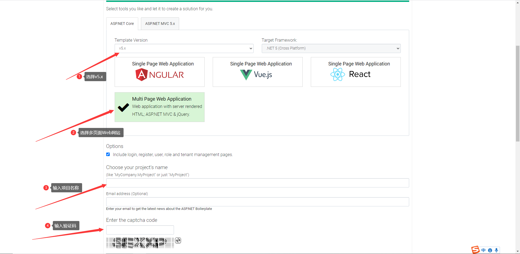
Task: Focus the project name input field
Action: click(x=257, y=183)
